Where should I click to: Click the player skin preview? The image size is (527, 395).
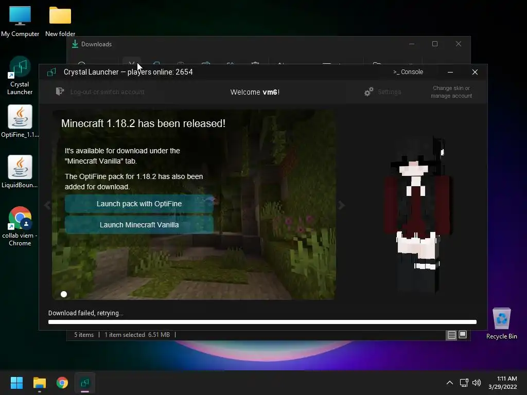coord(418,215)
